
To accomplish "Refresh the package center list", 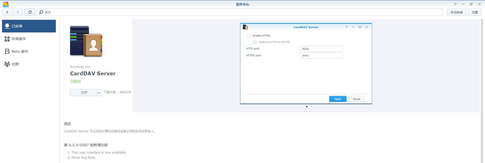I will [x=30, y=12].
